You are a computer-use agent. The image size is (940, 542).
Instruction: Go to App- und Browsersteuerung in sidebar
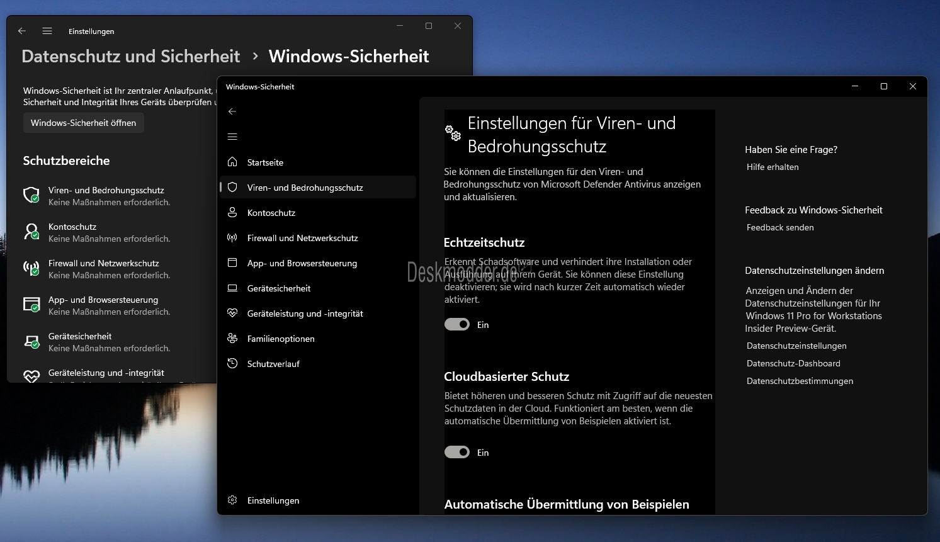pyautogui.click(x=318, y=263)
